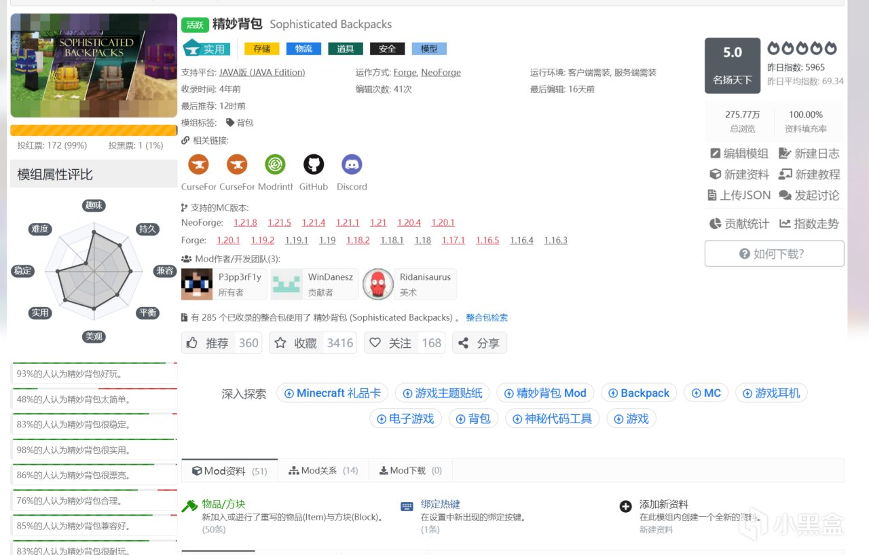
Task: Open the Discord link icon
Action: [x=352, y=164]
